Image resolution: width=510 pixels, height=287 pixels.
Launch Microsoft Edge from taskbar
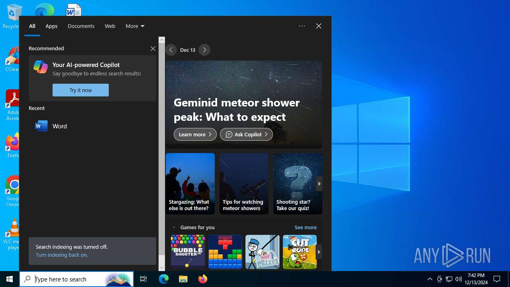164,279
